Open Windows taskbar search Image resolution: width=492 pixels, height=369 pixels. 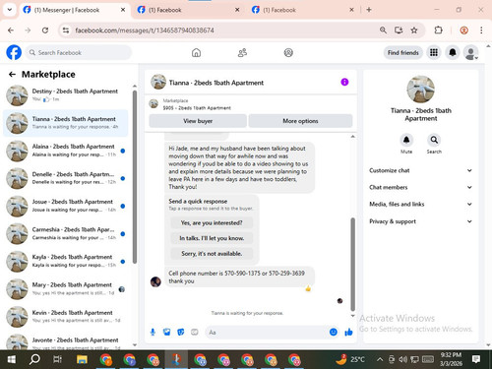click(x=34, y=359)
